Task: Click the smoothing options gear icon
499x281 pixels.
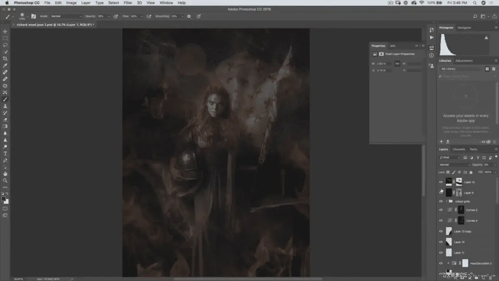Action: click(189, 16)
